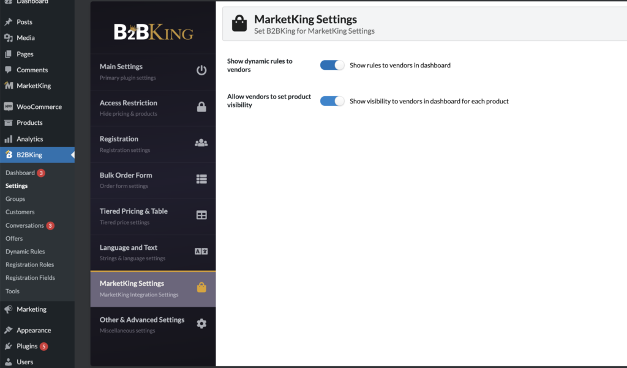Image resolution: width=627 pixels, height=368 pixels.
Task: Open the Registration Roles submenu link
Action: click(29, 265)
